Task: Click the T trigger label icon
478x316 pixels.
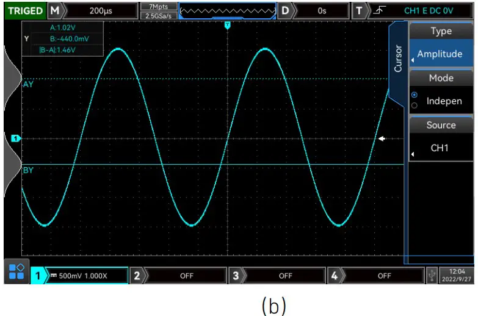Action: pos(359,10)
